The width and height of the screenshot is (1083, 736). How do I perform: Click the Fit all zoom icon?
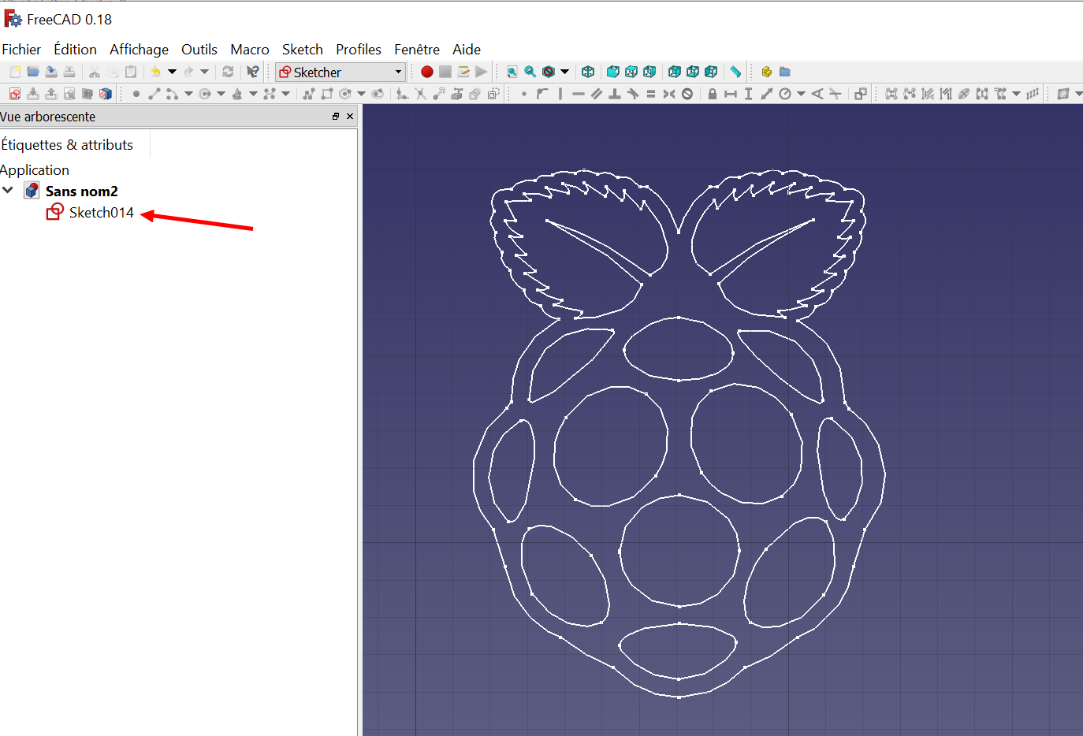point(512,72)
